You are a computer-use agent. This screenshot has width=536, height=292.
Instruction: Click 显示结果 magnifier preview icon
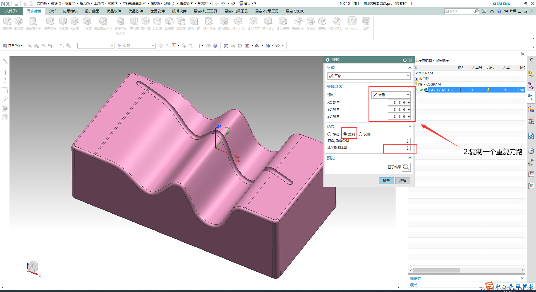tap(406, 167)
